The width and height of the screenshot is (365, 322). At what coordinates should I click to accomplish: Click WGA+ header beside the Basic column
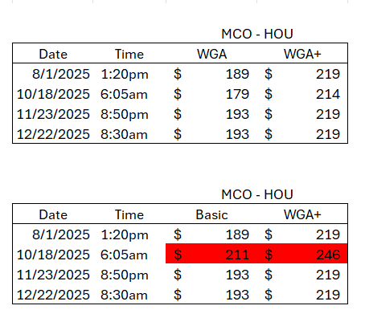[302, 214]
